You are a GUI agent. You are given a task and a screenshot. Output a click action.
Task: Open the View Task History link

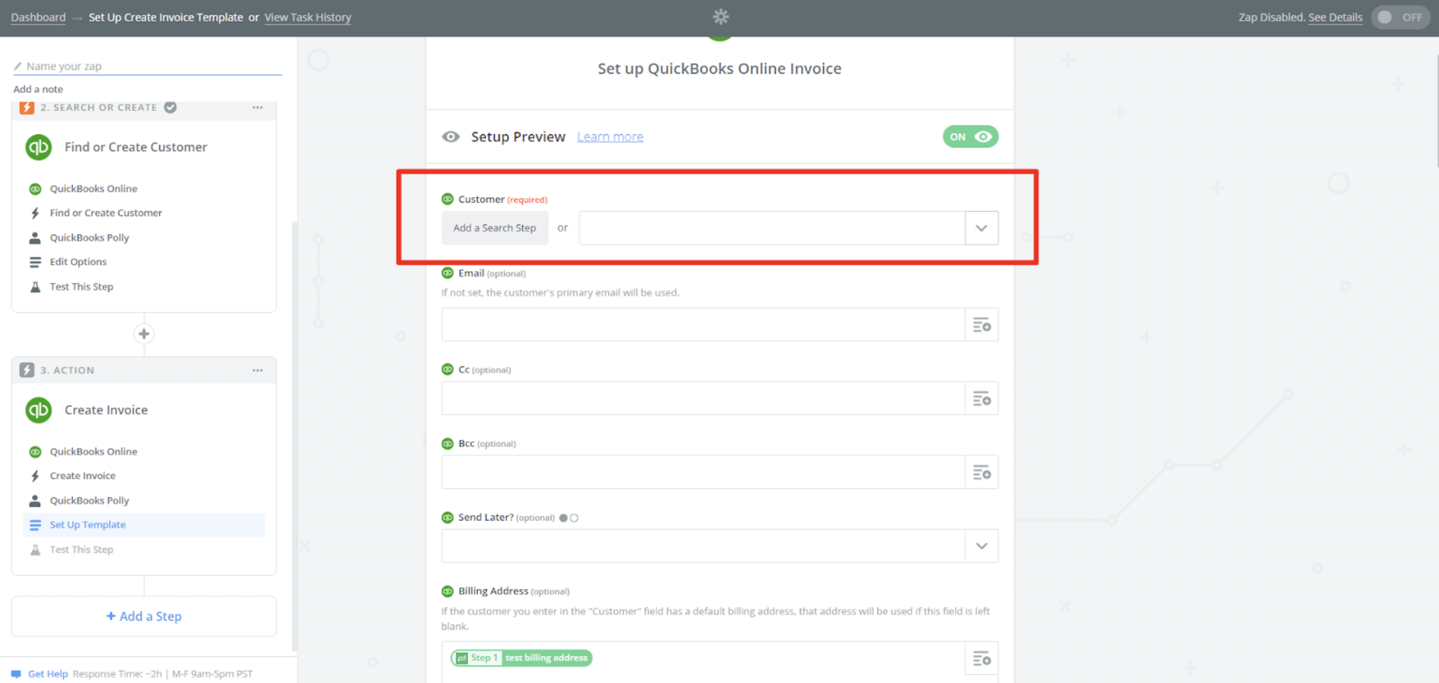308,17
